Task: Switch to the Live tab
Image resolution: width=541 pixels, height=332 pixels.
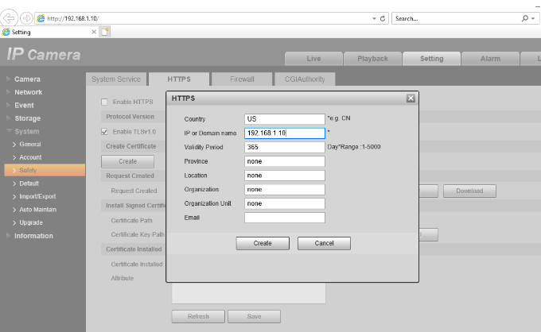Action: pyautogui.click(x=313, y=59)
